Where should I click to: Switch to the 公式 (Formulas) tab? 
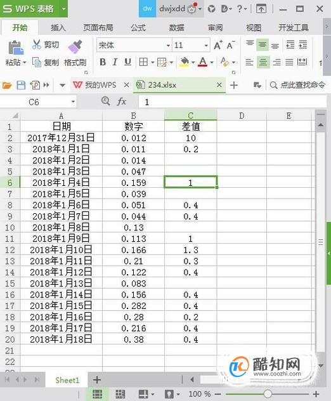[138, 27]
